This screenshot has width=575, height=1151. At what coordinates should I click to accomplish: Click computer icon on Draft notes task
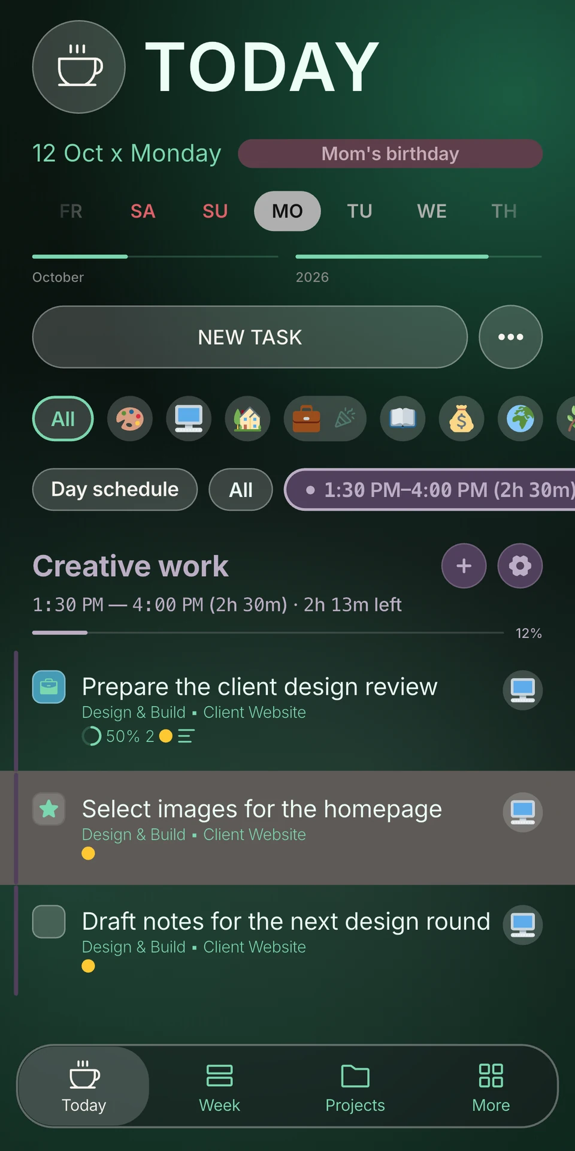pos(523,924)
